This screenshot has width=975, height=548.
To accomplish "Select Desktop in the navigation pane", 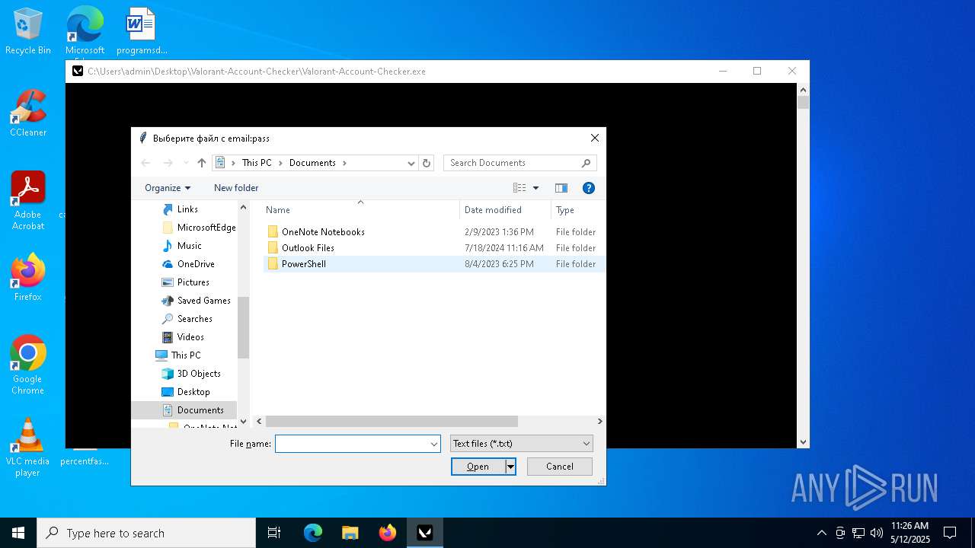I will [193, 392].
